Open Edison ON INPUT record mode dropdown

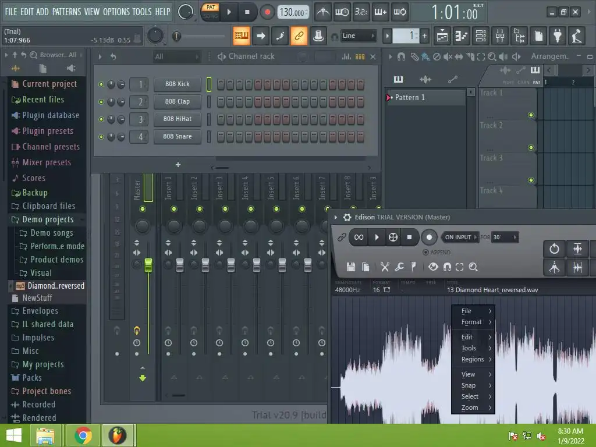click(x=460, y=237)
